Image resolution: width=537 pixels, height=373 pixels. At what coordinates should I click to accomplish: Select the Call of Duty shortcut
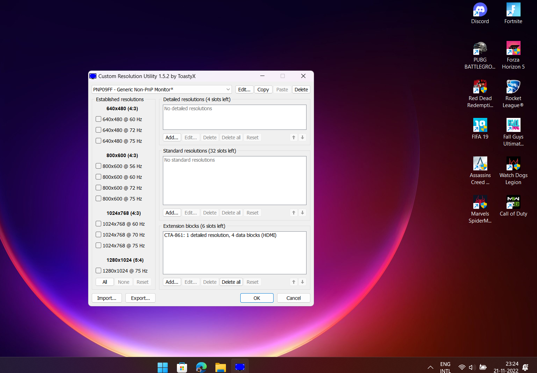click(x=513, y=203)
